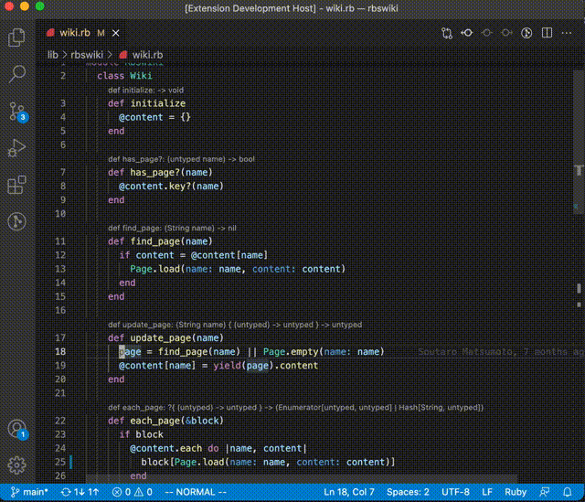Image resolution: width=585 pixels, height=502 pixels.
Task: Click the modified gutter marker on line 25
Action: 71,462
